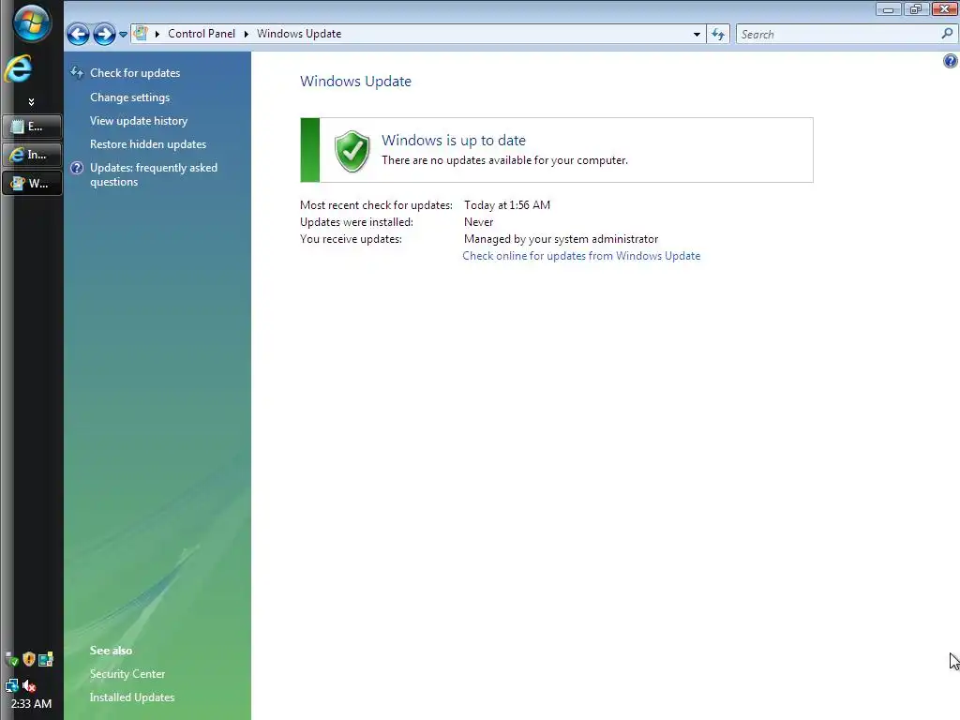Expand the Quick Launch overflow chevron
Image resolution: width=960 pixels, height=720 pixels.
click(31, 102)
